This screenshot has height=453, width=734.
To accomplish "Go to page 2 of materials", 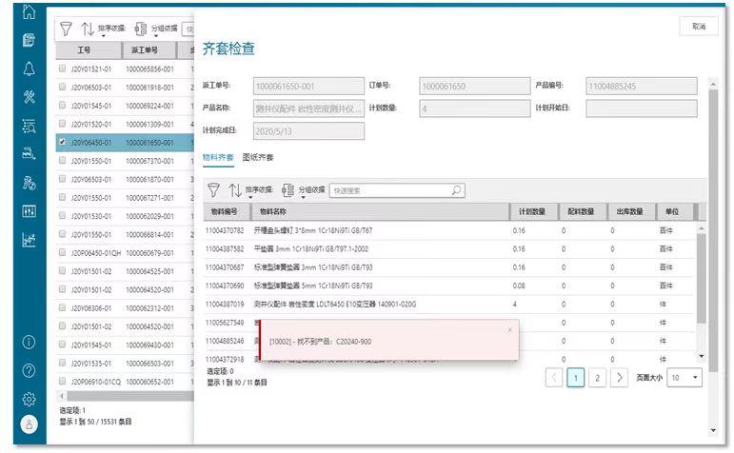I will click(597, 378).
